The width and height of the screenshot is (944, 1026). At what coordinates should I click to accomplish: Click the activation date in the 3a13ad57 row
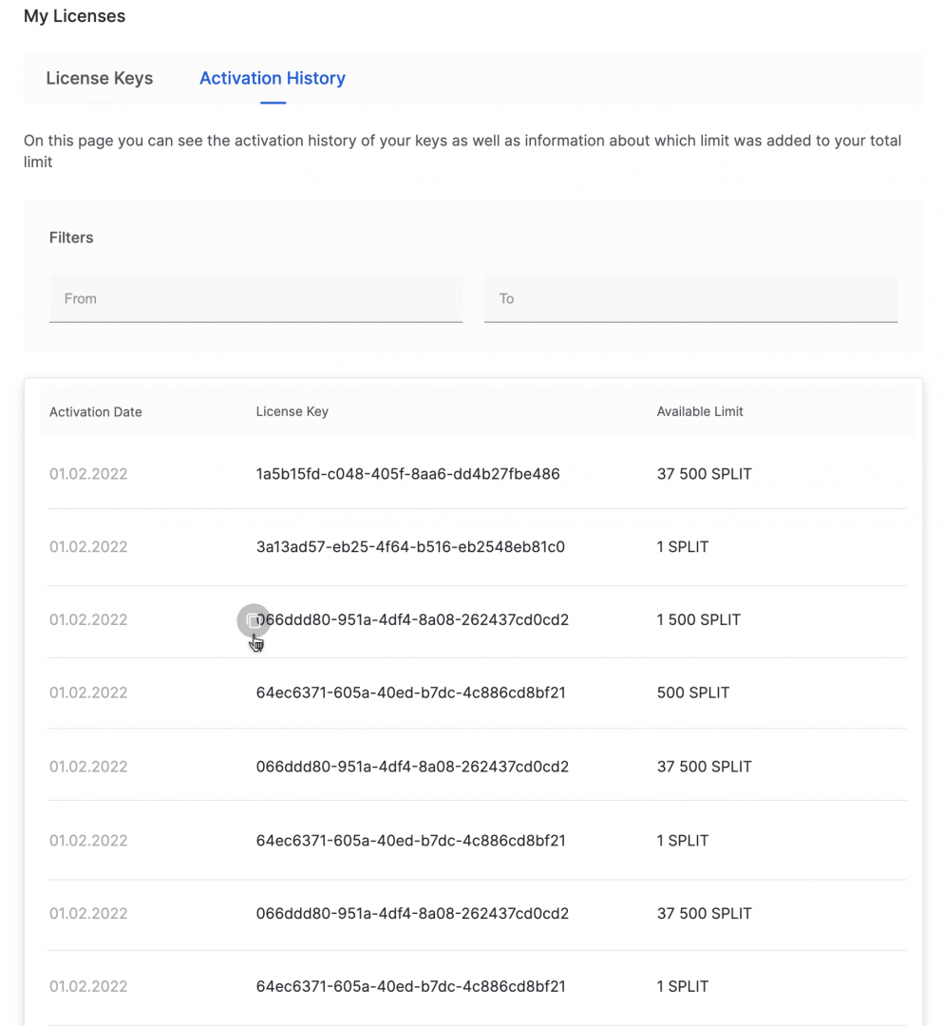tap(88, 547)
